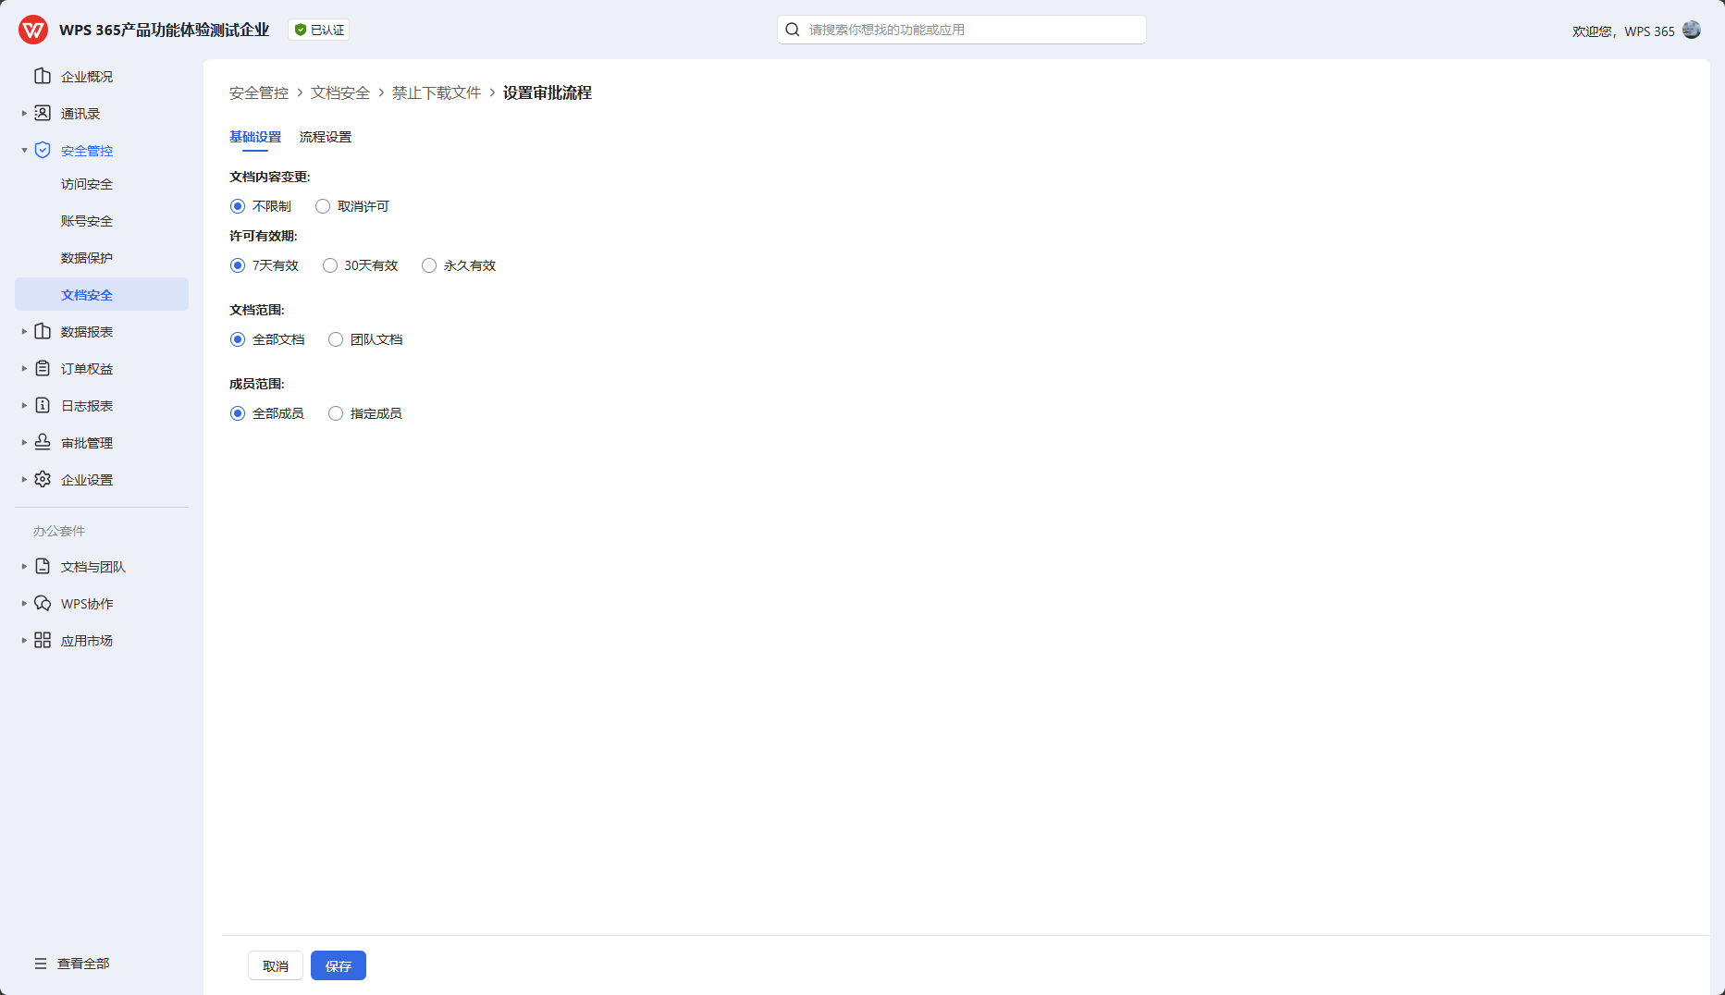Select 全部文档 radio option

[238, 339]
